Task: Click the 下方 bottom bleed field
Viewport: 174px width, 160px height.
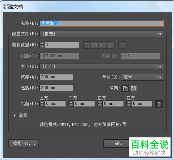Action: pyautogui.click(x=84, y=104)
